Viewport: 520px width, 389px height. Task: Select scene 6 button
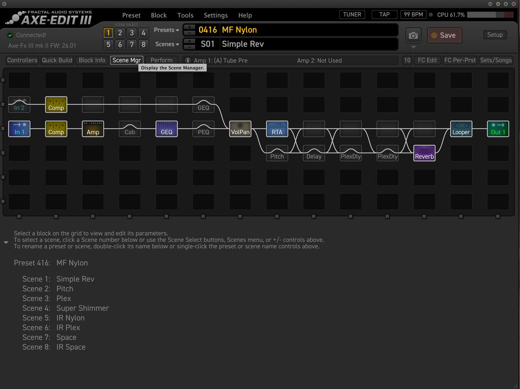coord(120,45)
